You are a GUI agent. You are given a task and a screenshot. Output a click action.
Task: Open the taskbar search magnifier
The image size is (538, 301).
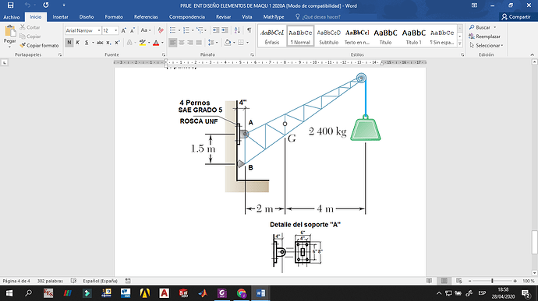tap(29, 293)
